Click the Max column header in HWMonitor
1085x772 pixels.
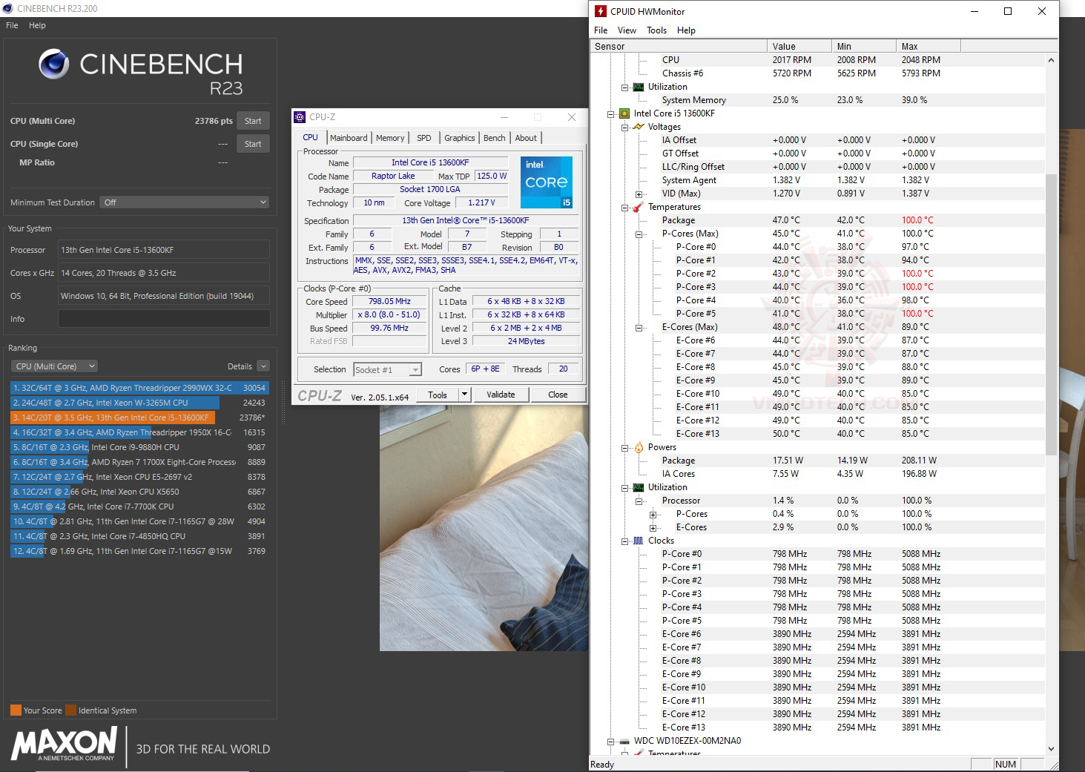pyautogui.click(x=928, y=46)
